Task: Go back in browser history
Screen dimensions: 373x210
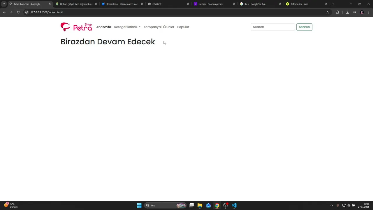Action: [x=4, y=12]
